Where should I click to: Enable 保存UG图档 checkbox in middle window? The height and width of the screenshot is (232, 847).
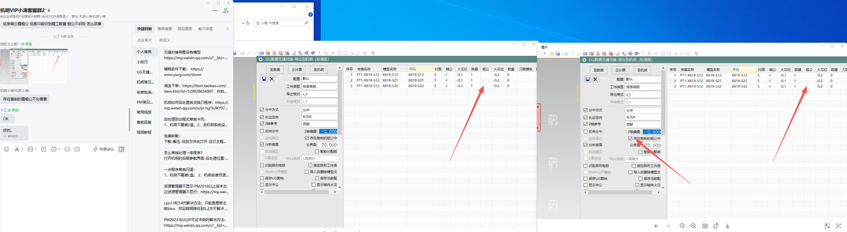[262, 178]
